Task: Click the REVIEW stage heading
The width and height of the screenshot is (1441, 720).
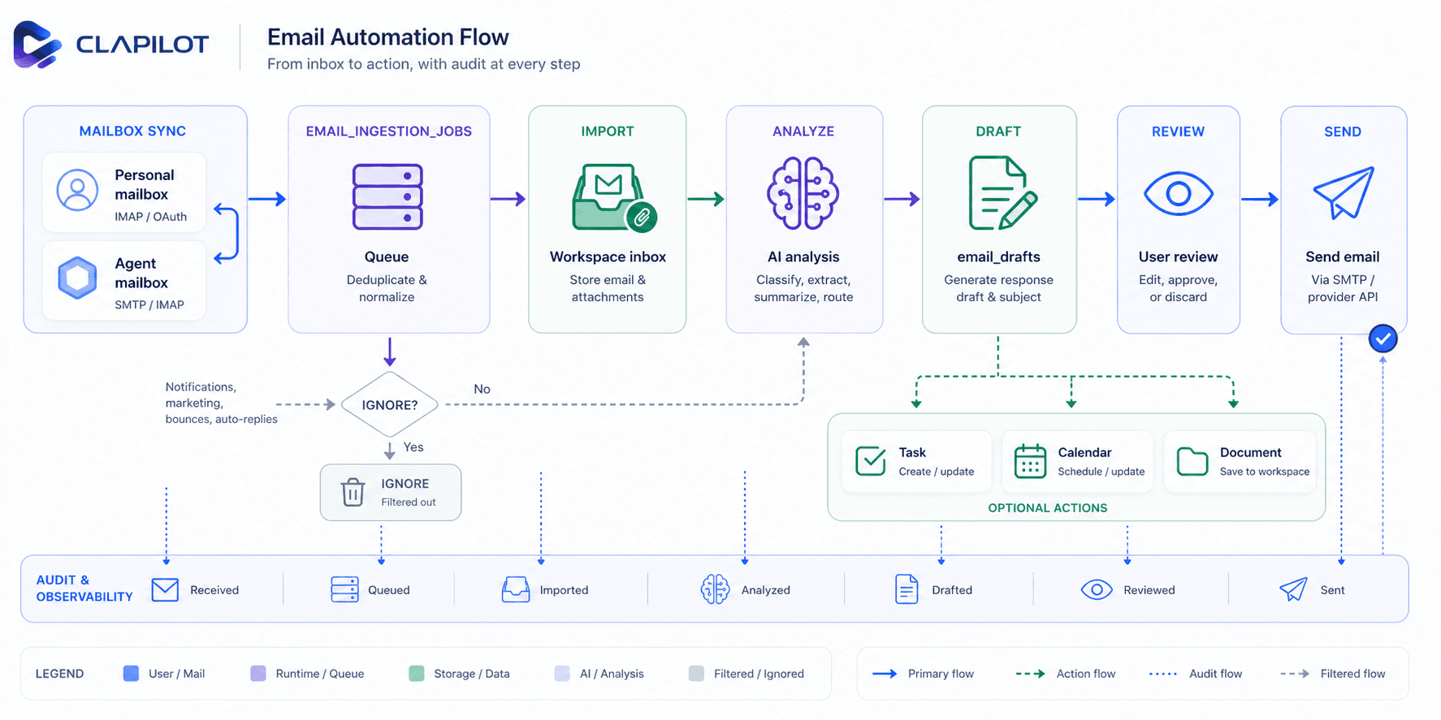Action: 1178,131
